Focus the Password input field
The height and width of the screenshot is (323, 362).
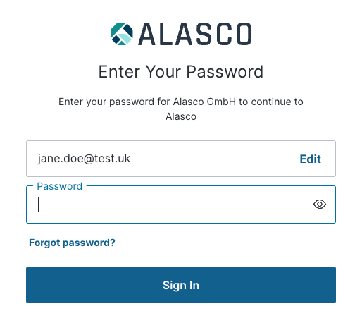pyautogui.click(x=181, y=205)
